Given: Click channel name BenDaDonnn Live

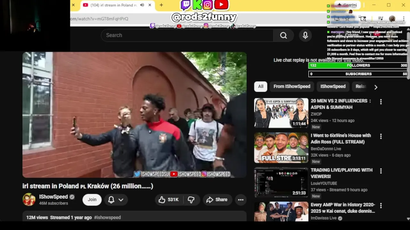Looking at the screenshot, I should (x=326, y=149).
